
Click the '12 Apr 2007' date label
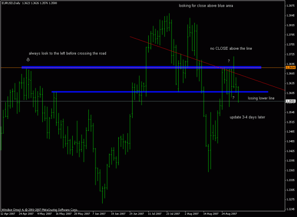tap(8, 214)
